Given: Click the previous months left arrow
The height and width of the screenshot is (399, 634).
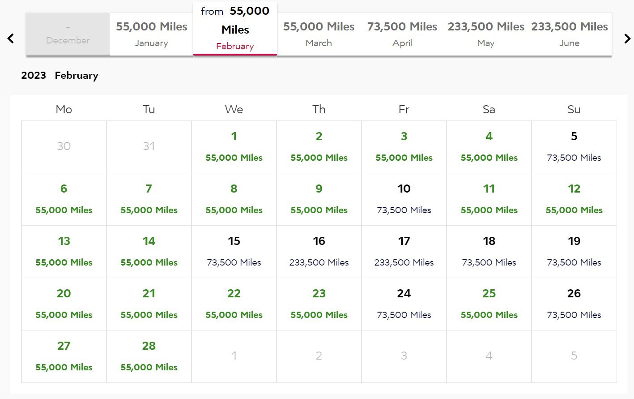Looking at the screenshot, I should [11, 39].
